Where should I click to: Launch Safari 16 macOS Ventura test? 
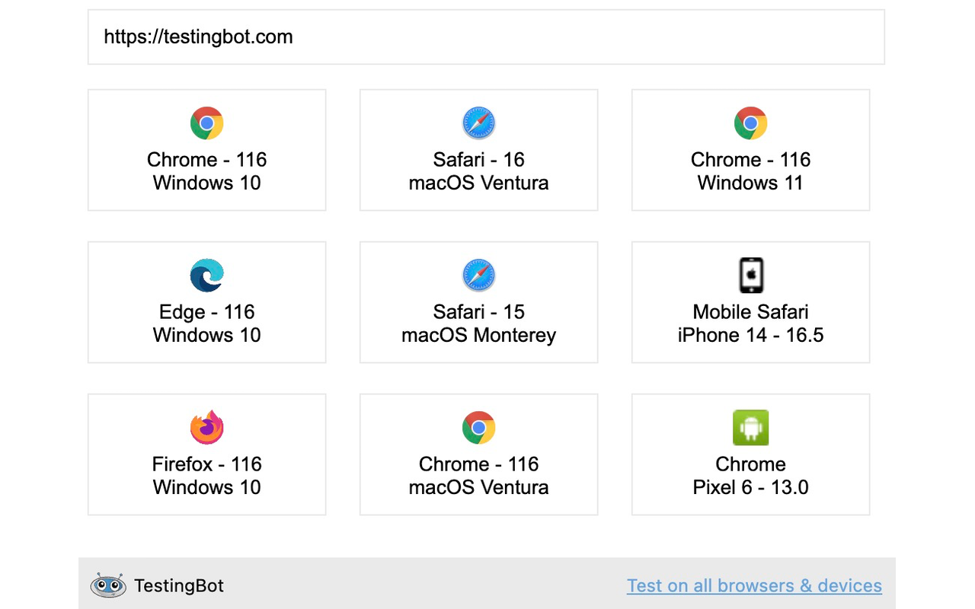click(x=478, y=150)
